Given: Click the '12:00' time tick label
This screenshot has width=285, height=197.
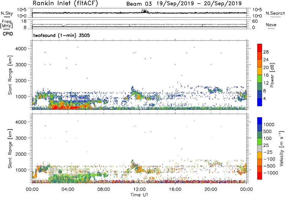Looking at the screenshot, I should tap(139, 190).
